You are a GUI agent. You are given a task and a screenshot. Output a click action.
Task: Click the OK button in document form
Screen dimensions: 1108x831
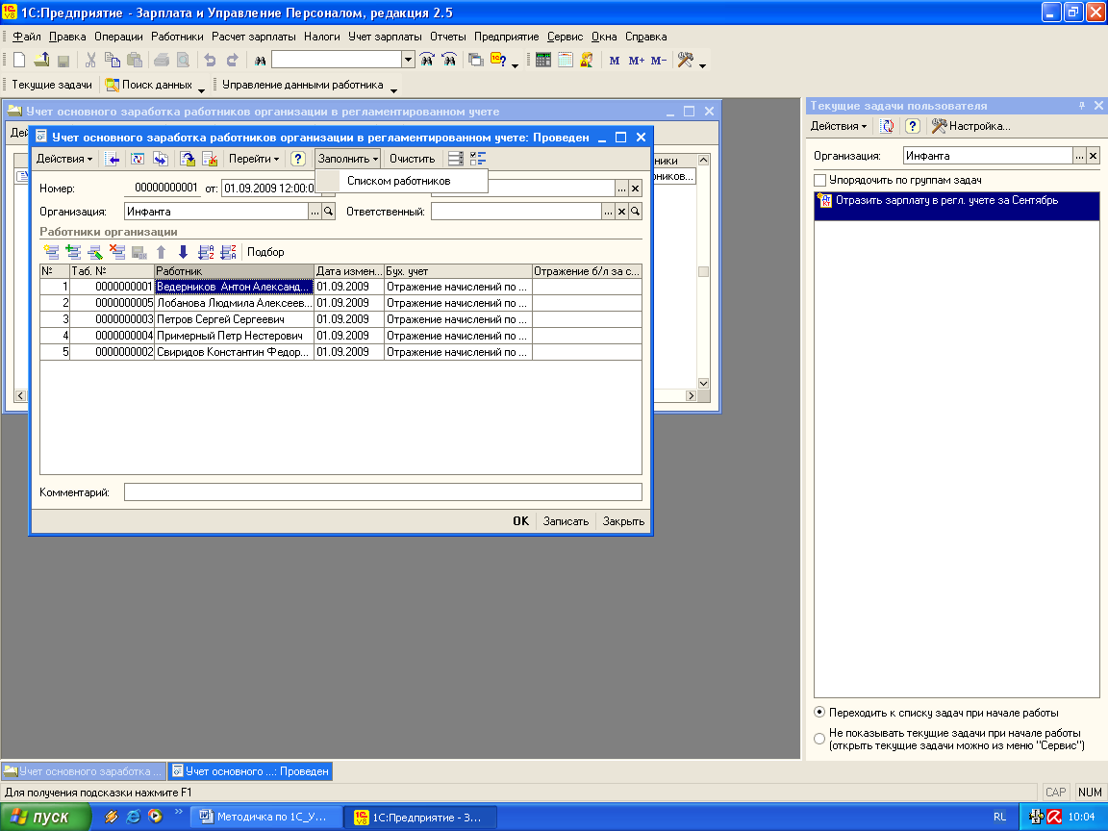tap(520, 521)
